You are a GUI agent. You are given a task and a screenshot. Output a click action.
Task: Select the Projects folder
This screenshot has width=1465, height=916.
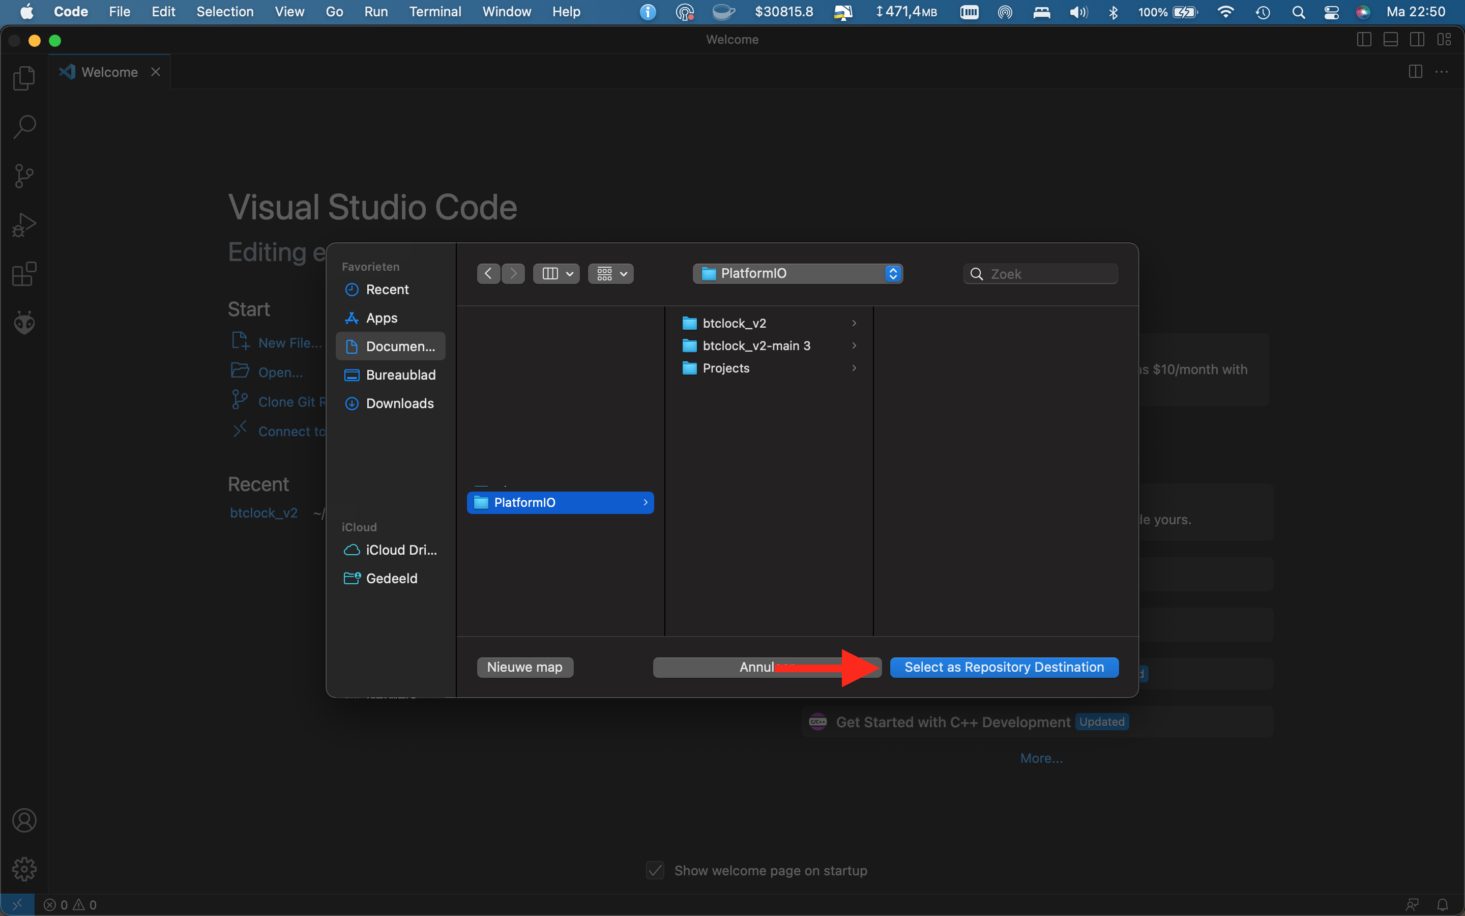point(769,368)
